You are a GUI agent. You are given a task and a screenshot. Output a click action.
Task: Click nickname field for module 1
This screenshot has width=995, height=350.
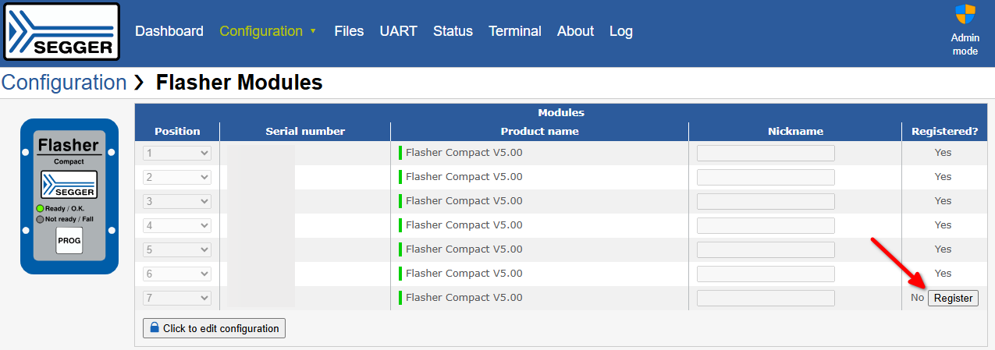point(766,153)
